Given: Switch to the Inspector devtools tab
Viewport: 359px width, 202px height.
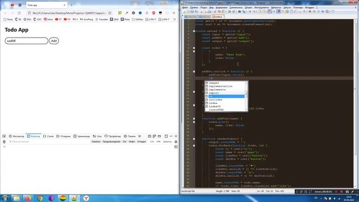Looking at the screenshot, I should (x=16, y=136).
